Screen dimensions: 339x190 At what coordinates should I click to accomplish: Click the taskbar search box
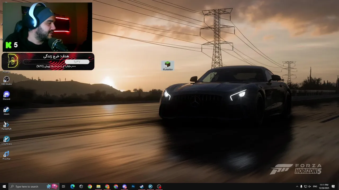pos(34,187)
